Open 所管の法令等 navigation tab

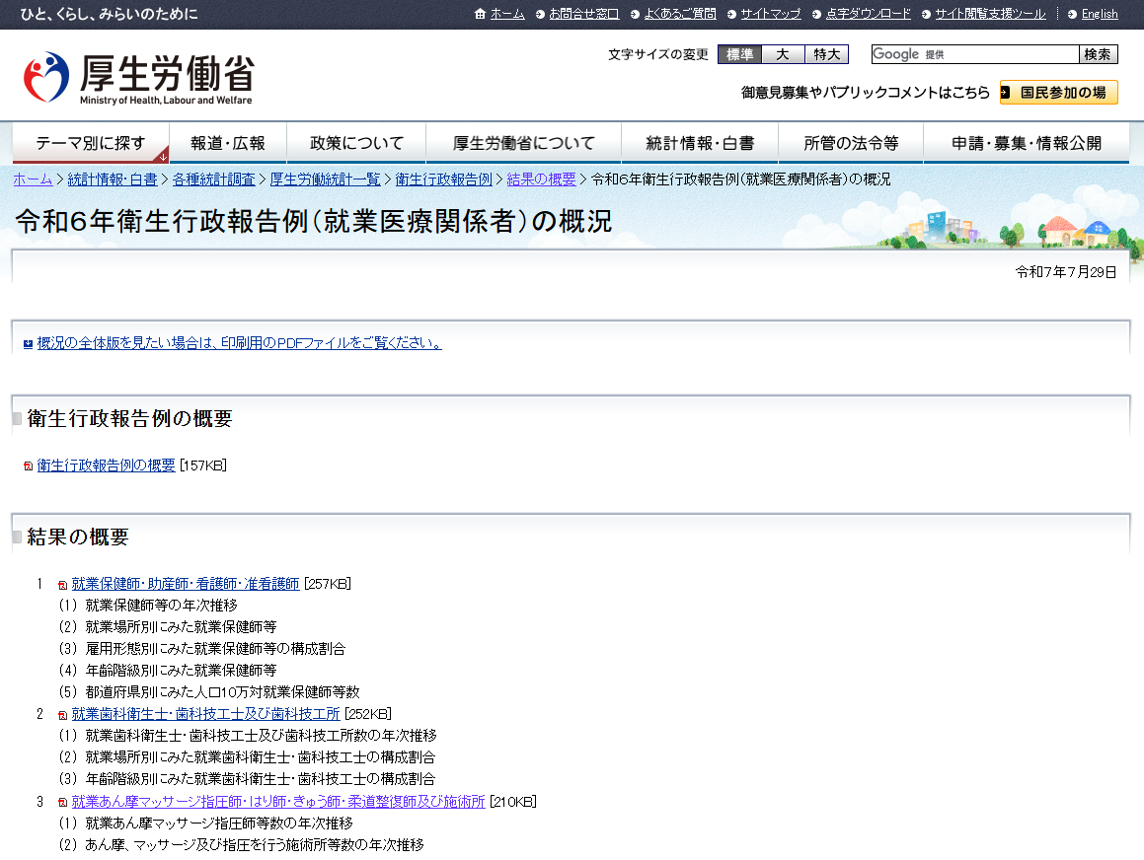click(x=850, y=143)
